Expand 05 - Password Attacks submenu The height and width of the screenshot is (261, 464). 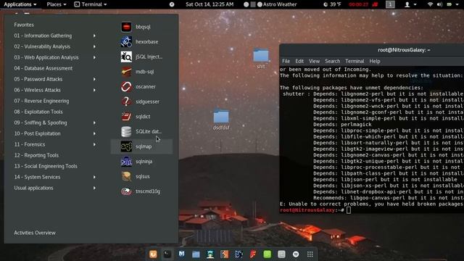tap(55, 79)
